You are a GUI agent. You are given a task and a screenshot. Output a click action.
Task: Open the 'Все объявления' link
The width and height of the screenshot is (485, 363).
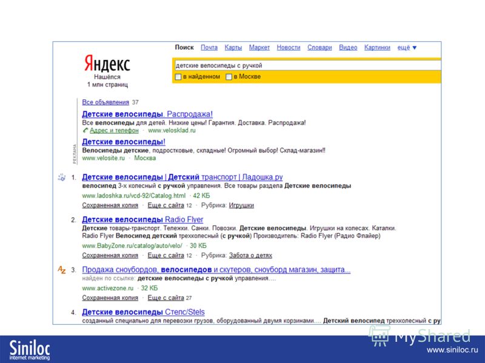(105, 102)
